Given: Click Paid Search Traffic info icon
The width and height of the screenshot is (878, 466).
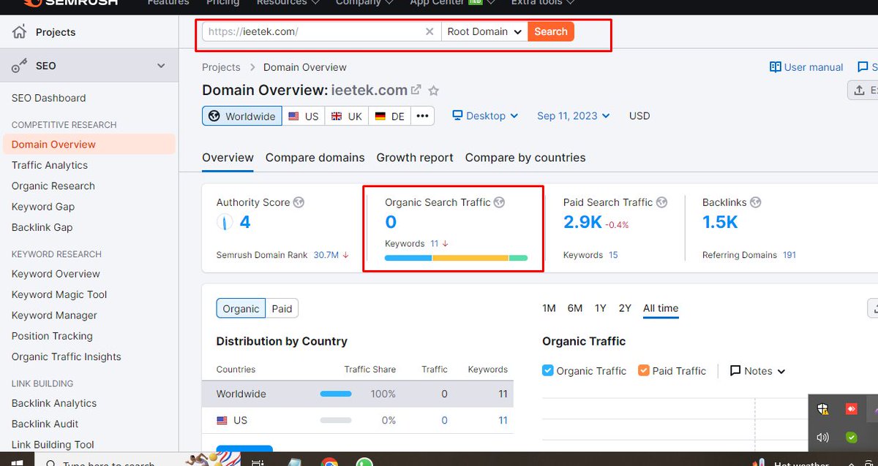Looking at the screenshot, I should (661, 202).
